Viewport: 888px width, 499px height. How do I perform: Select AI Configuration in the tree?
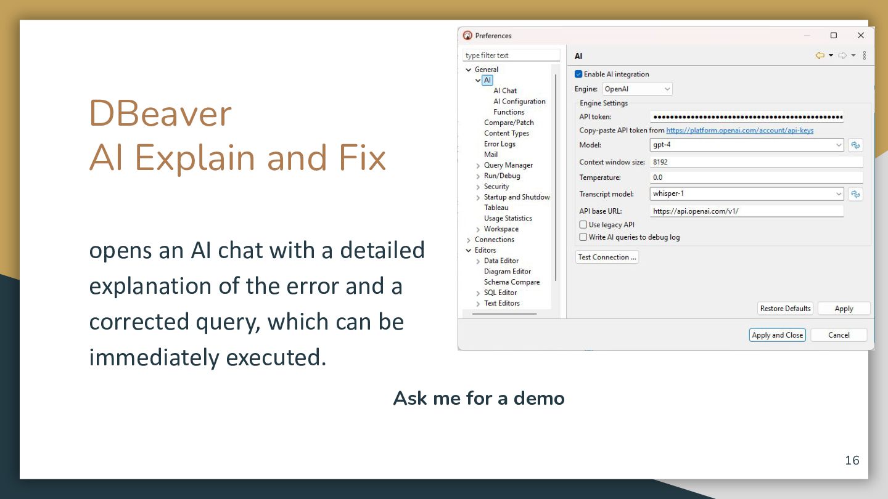point(519,102)
